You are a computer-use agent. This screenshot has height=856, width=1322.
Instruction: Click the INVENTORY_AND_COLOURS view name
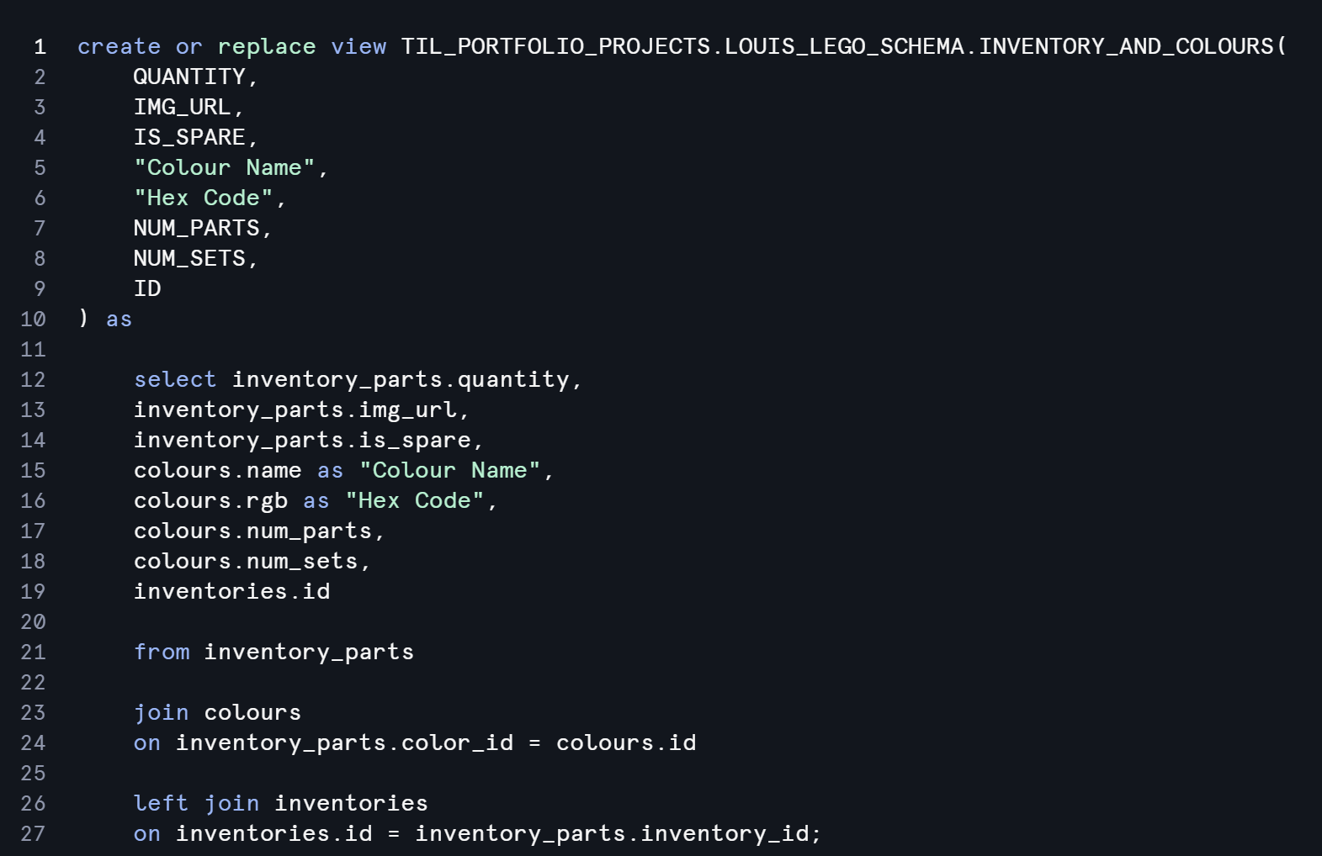(1126, 47)
